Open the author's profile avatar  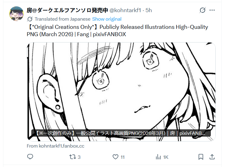16,14
